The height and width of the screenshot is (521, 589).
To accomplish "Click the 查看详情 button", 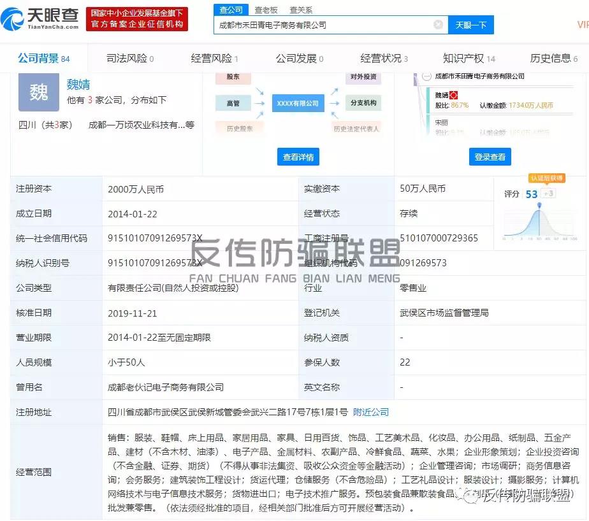I will pyautogui.click(x=298, y=157).
